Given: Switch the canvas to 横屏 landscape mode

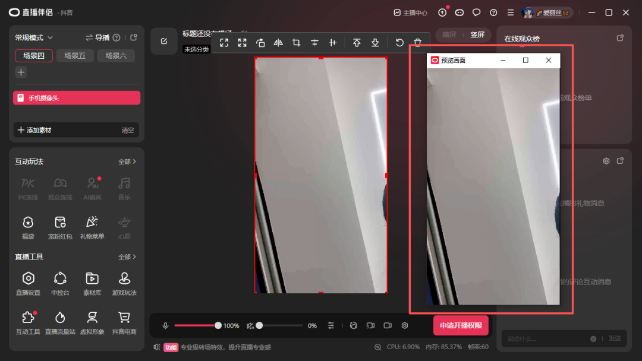Looking at the screenshot, I should [449, 34].
